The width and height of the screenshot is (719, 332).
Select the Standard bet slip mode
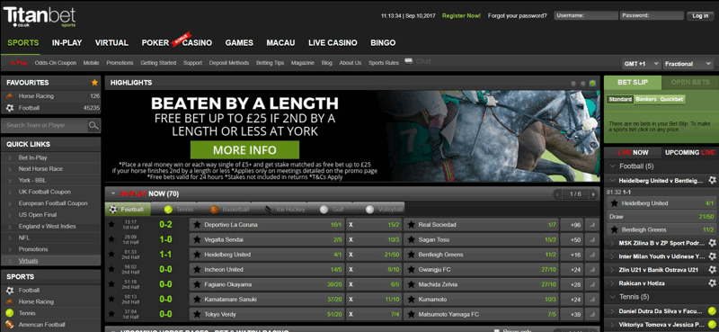[620, 99]
